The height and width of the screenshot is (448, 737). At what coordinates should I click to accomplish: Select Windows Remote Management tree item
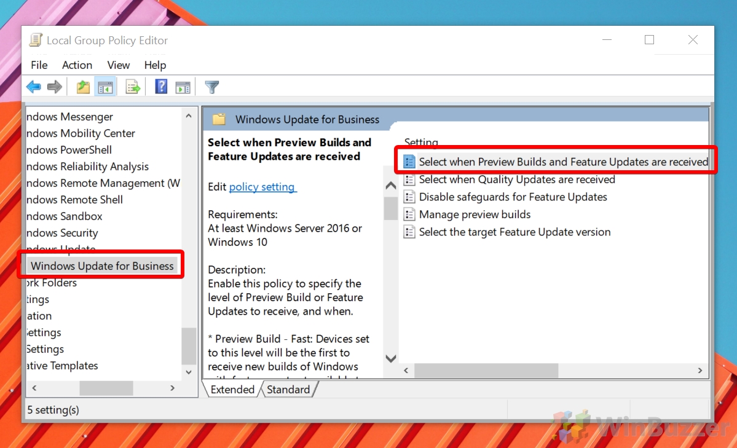[103, 183]
